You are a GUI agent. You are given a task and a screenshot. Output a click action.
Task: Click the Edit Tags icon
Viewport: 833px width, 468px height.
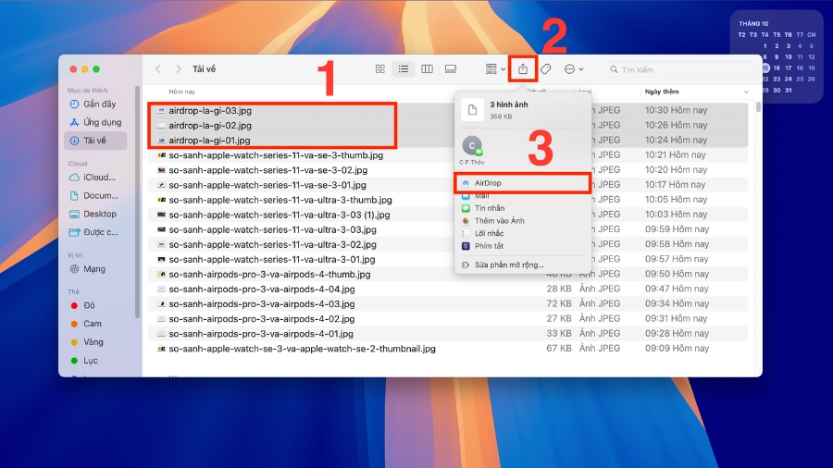tap(546, 69)
